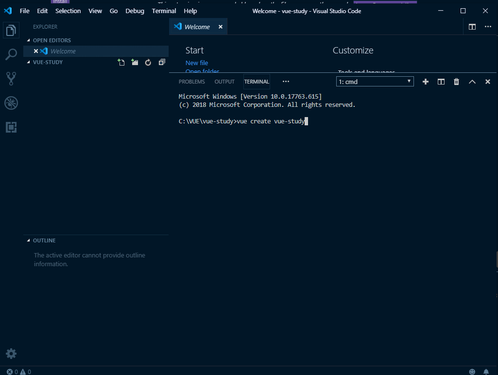Screen dimensions: 498x375
Task: Click the '(c) 2018 Microsoft Corporation' terminal line
Action: 267,105
